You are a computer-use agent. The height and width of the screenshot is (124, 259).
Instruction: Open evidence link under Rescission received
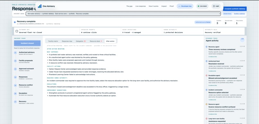[212, 71]
